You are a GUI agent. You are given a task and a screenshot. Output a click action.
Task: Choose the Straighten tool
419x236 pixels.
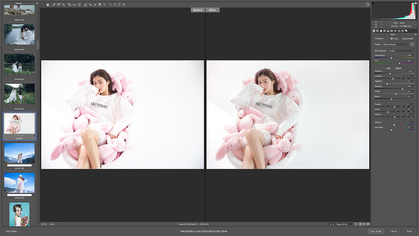pos(74,4)
